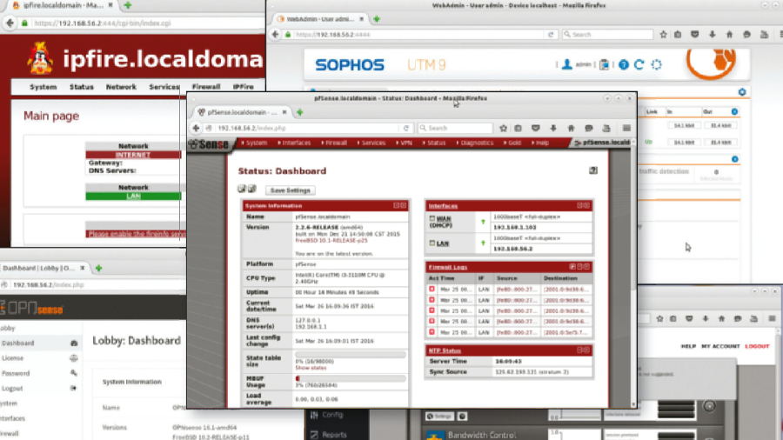The image size is (783, 440).
Task: Click the red INTERNET network bar in IPFire
Action: pyautogui.click(x=133, y=155)
